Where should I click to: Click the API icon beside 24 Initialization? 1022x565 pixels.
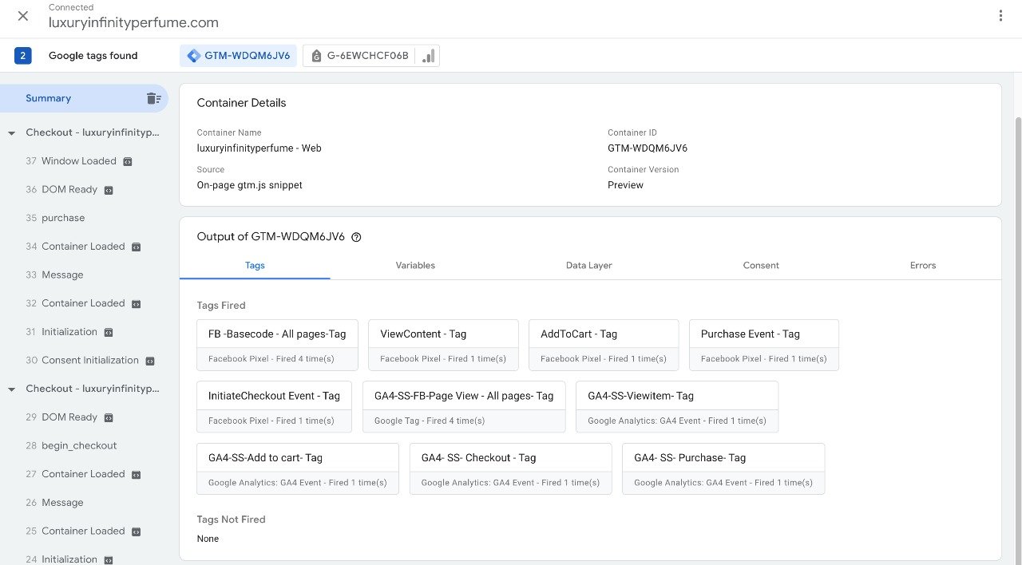coord(109,560)
